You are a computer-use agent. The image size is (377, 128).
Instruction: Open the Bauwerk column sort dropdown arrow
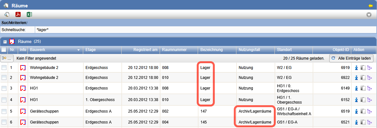(78, 50)
